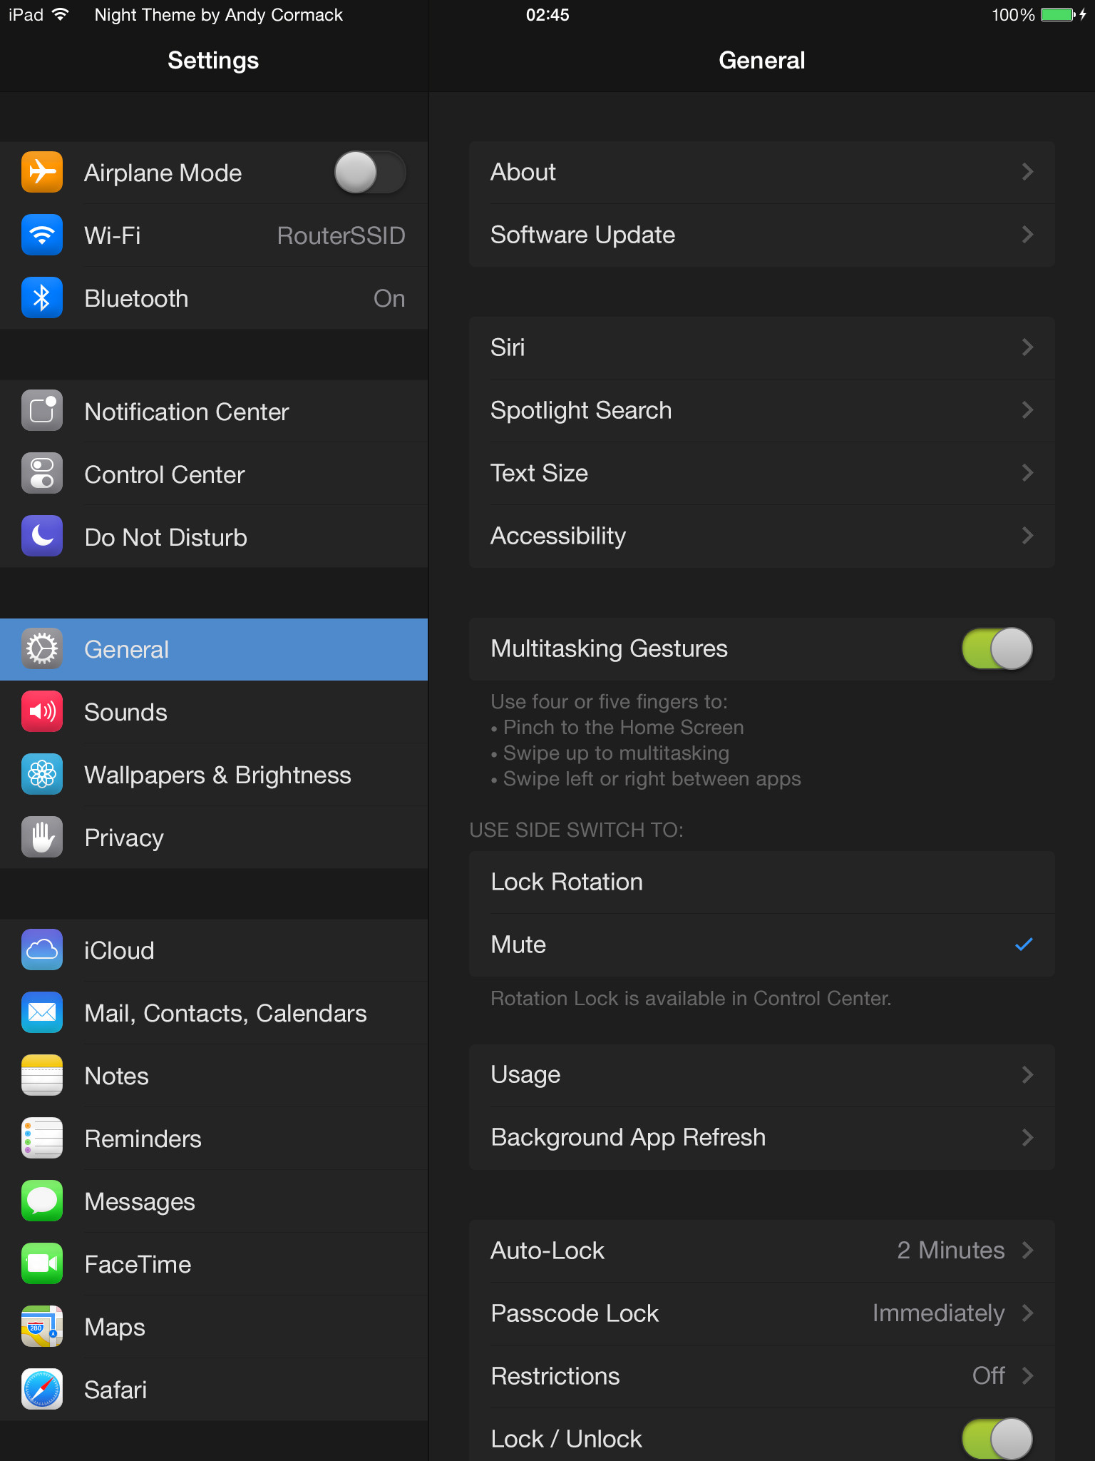Open Passcode Lock settings
Image resolution: width=1095 pixels, height=1461 pixels.
pyautogui.click(x=762, y=1313)
